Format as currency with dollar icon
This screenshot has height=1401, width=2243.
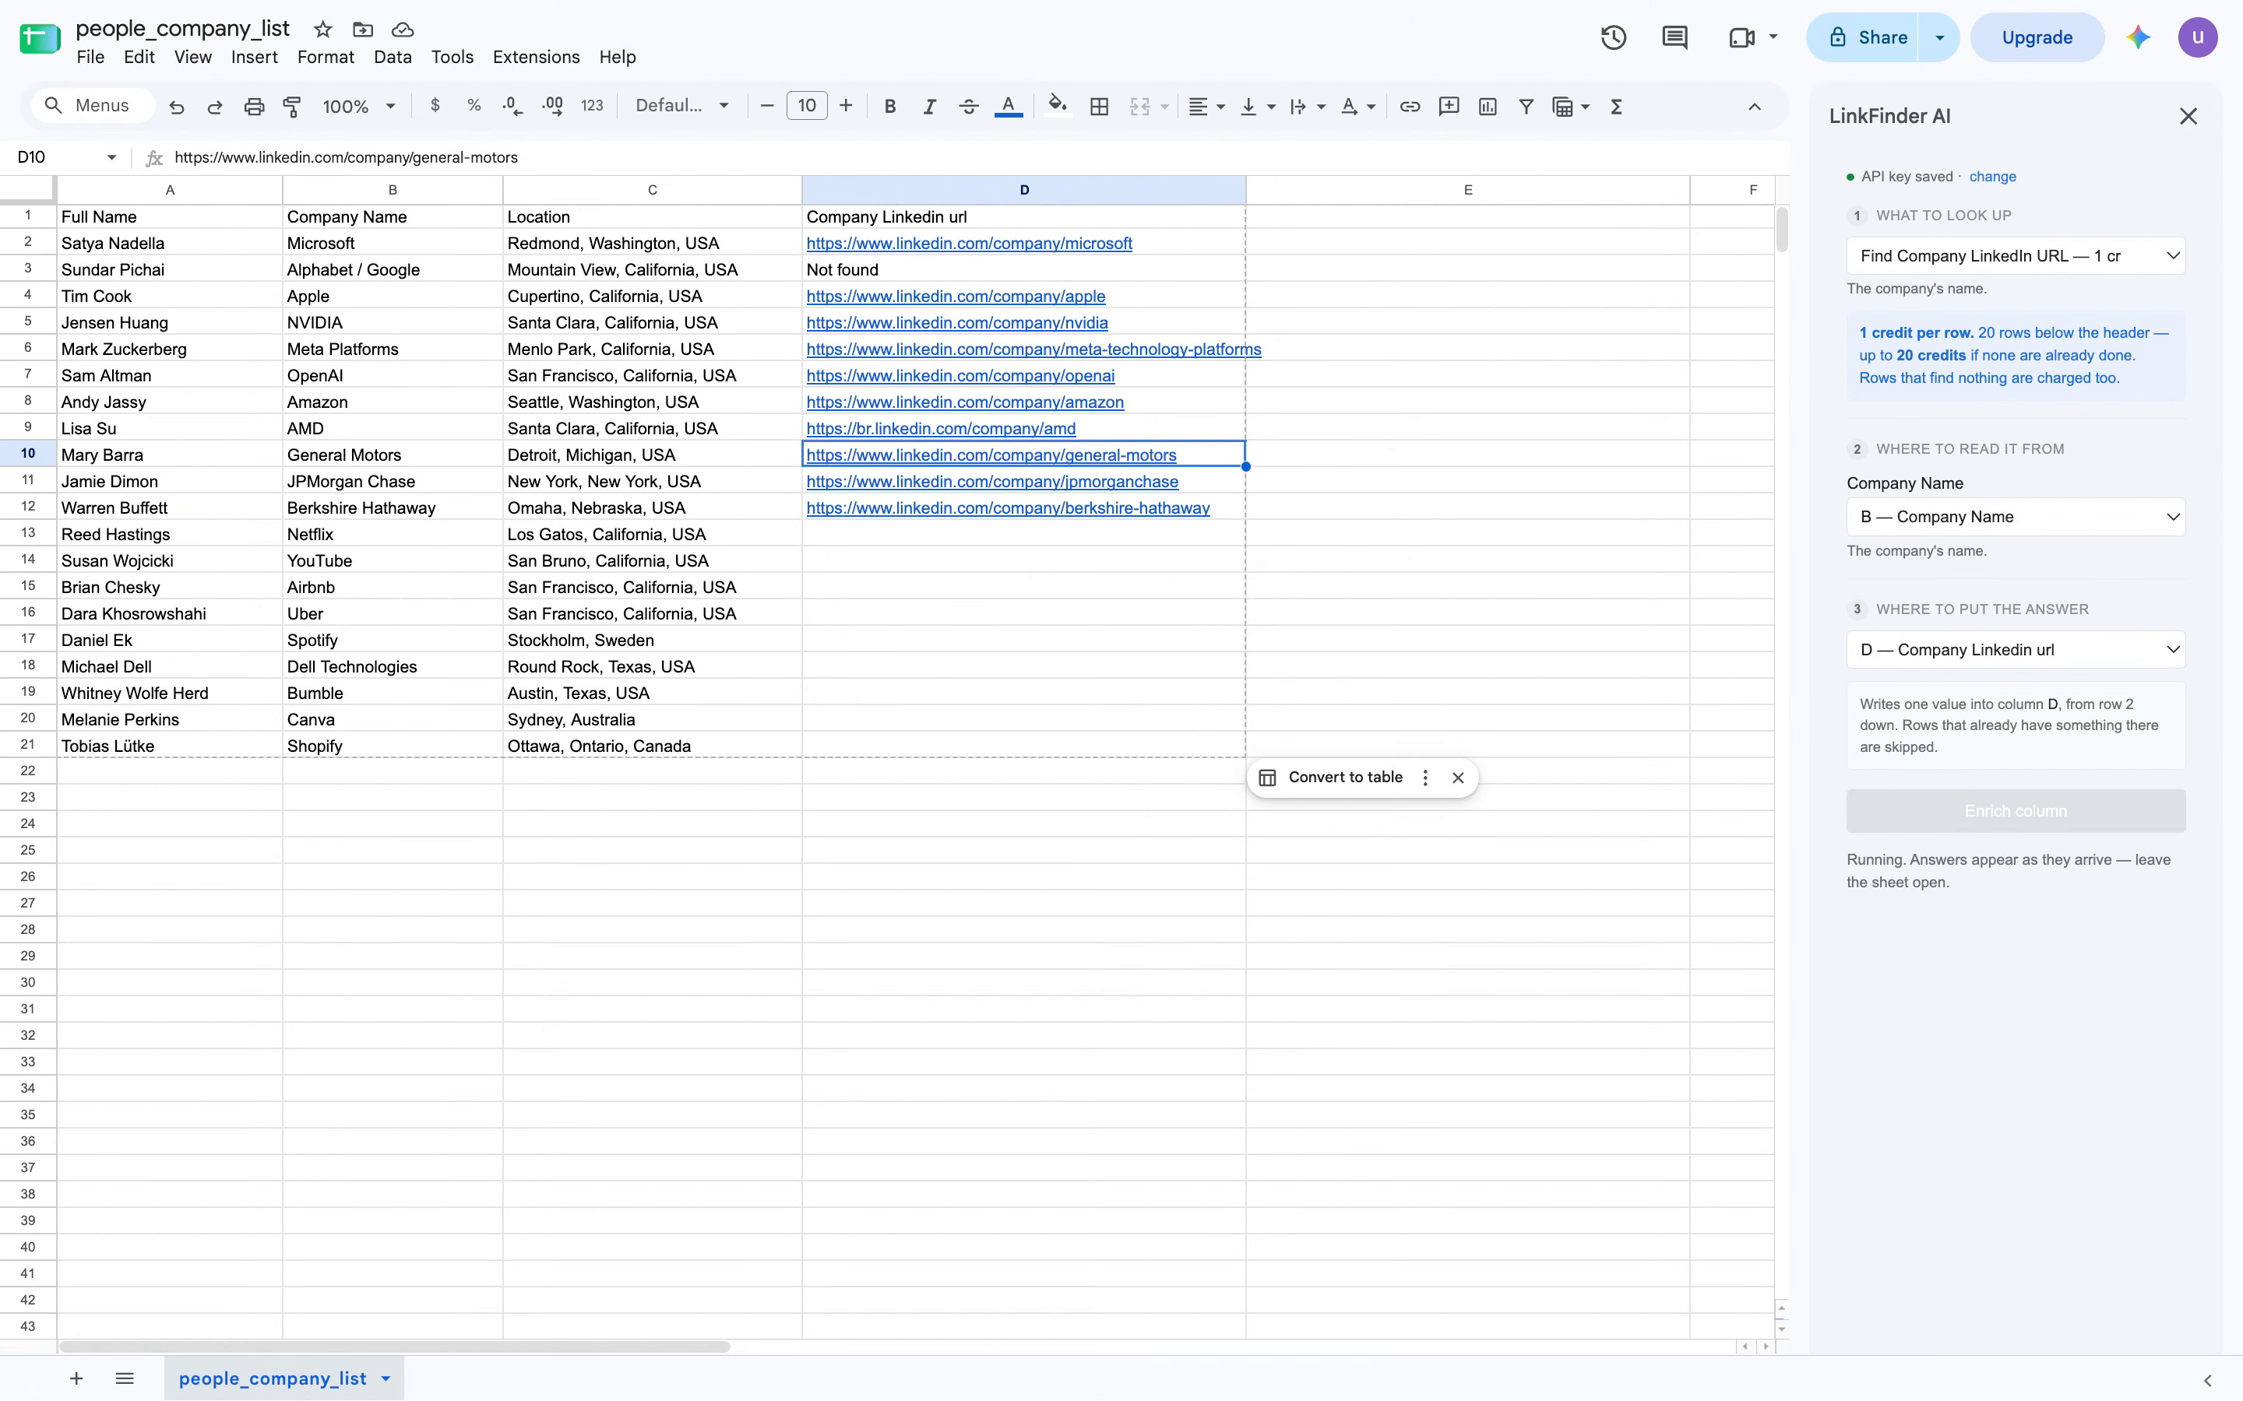[435, 106]
